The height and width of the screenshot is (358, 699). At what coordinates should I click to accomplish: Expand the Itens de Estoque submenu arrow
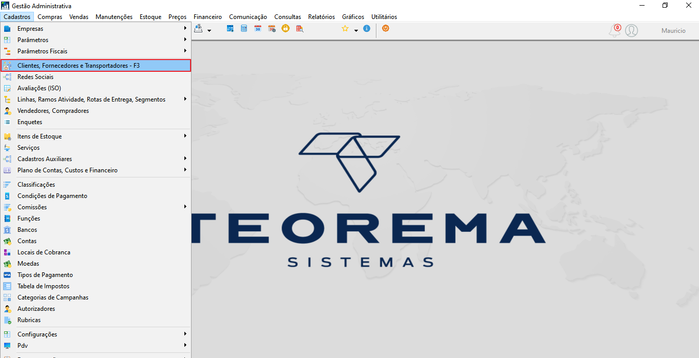pos(185,136)
